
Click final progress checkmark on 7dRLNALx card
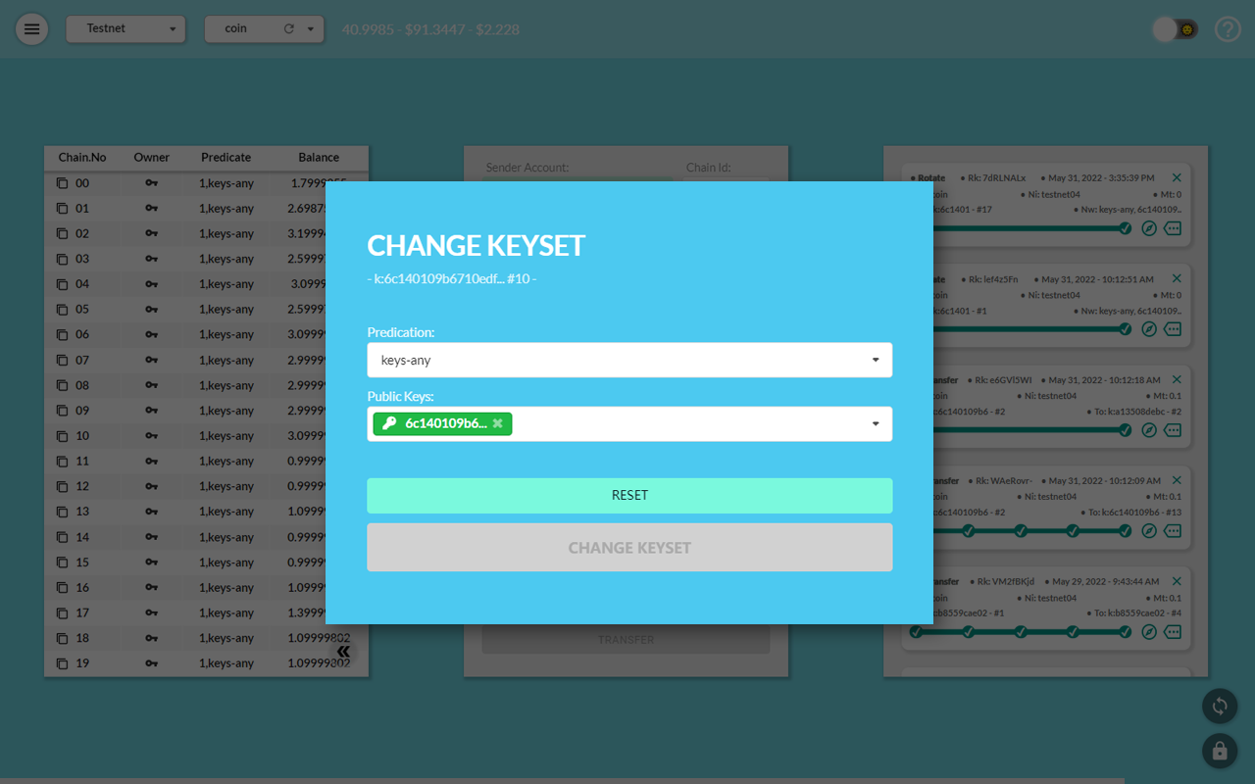pos(1126,228)
